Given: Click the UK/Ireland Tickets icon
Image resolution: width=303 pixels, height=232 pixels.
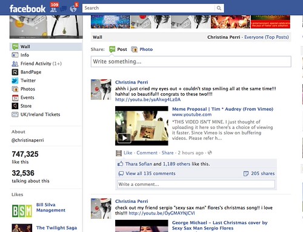Looking at the screenshot, I should (x=15, y=114).
